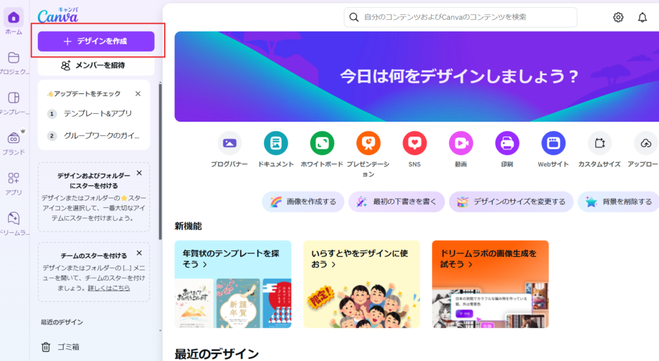Select the ホワイトボード design type icon
The width and height of the screenshot is (659, 361).
point(322,143)
